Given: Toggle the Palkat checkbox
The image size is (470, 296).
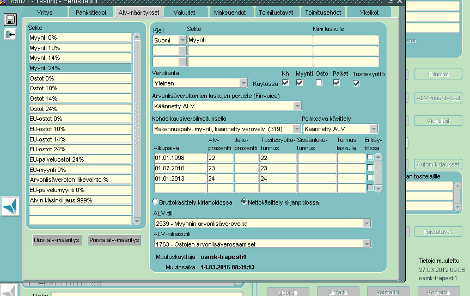Looking at the screenshot, I should tap(337, 83).
